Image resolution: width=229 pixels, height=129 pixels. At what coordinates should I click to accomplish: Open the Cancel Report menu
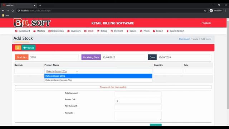point(175,31)
